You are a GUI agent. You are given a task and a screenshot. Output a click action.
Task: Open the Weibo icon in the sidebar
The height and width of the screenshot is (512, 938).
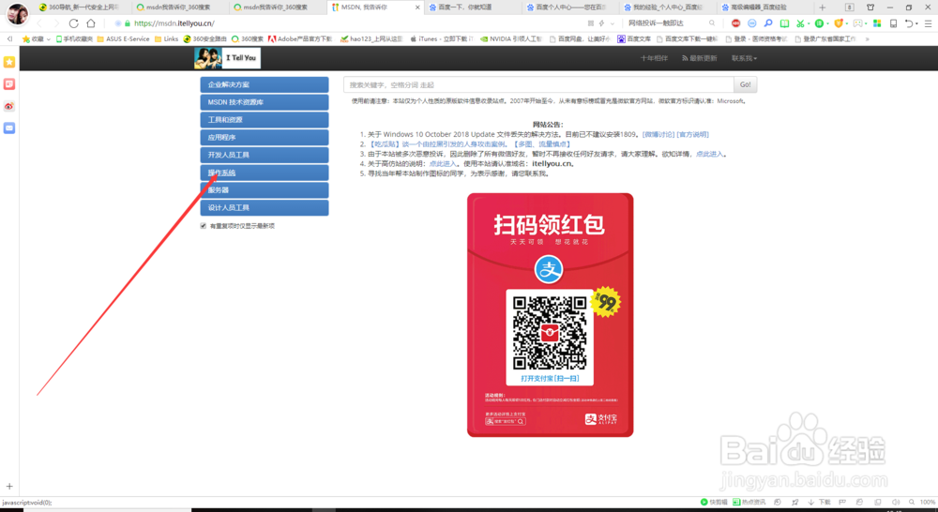click(x=9, y=107)
